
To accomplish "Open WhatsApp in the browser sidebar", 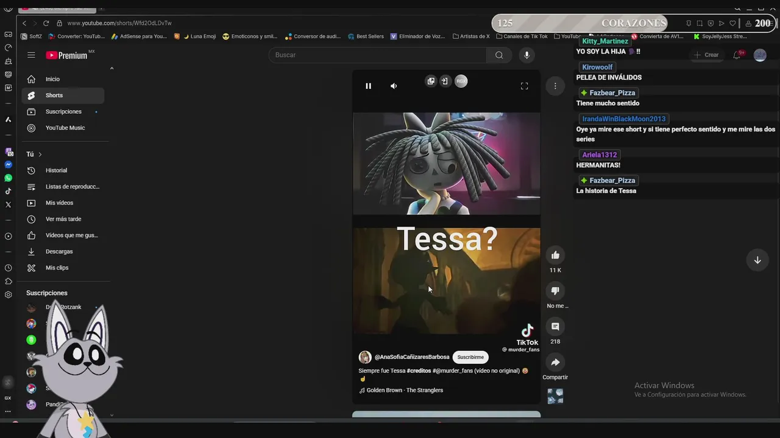I will click(x=8, y=178).
